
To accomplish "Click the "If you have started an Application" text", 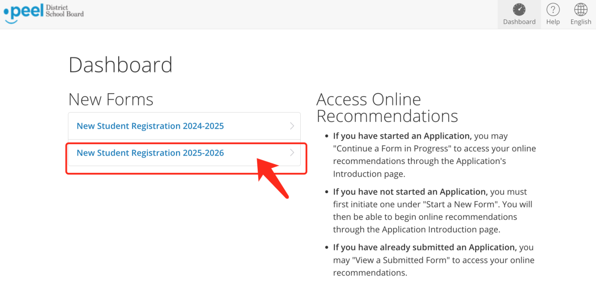I will (402, 136).
